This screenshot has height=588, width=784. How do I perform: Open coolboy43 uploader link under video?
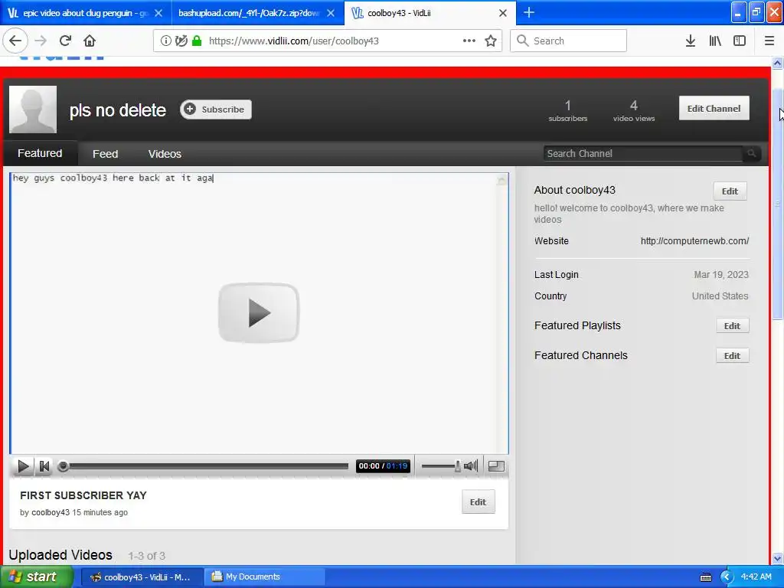51,512
